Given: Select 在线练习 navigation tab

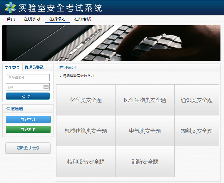Looking at the screenshot, I should 57,19.
